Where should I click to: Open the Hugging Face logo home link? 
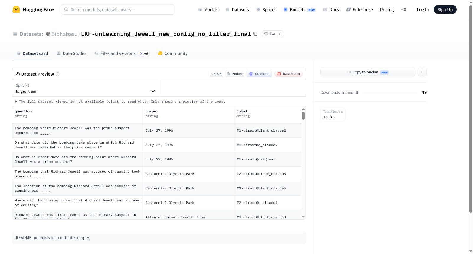(x=33, y=9)
